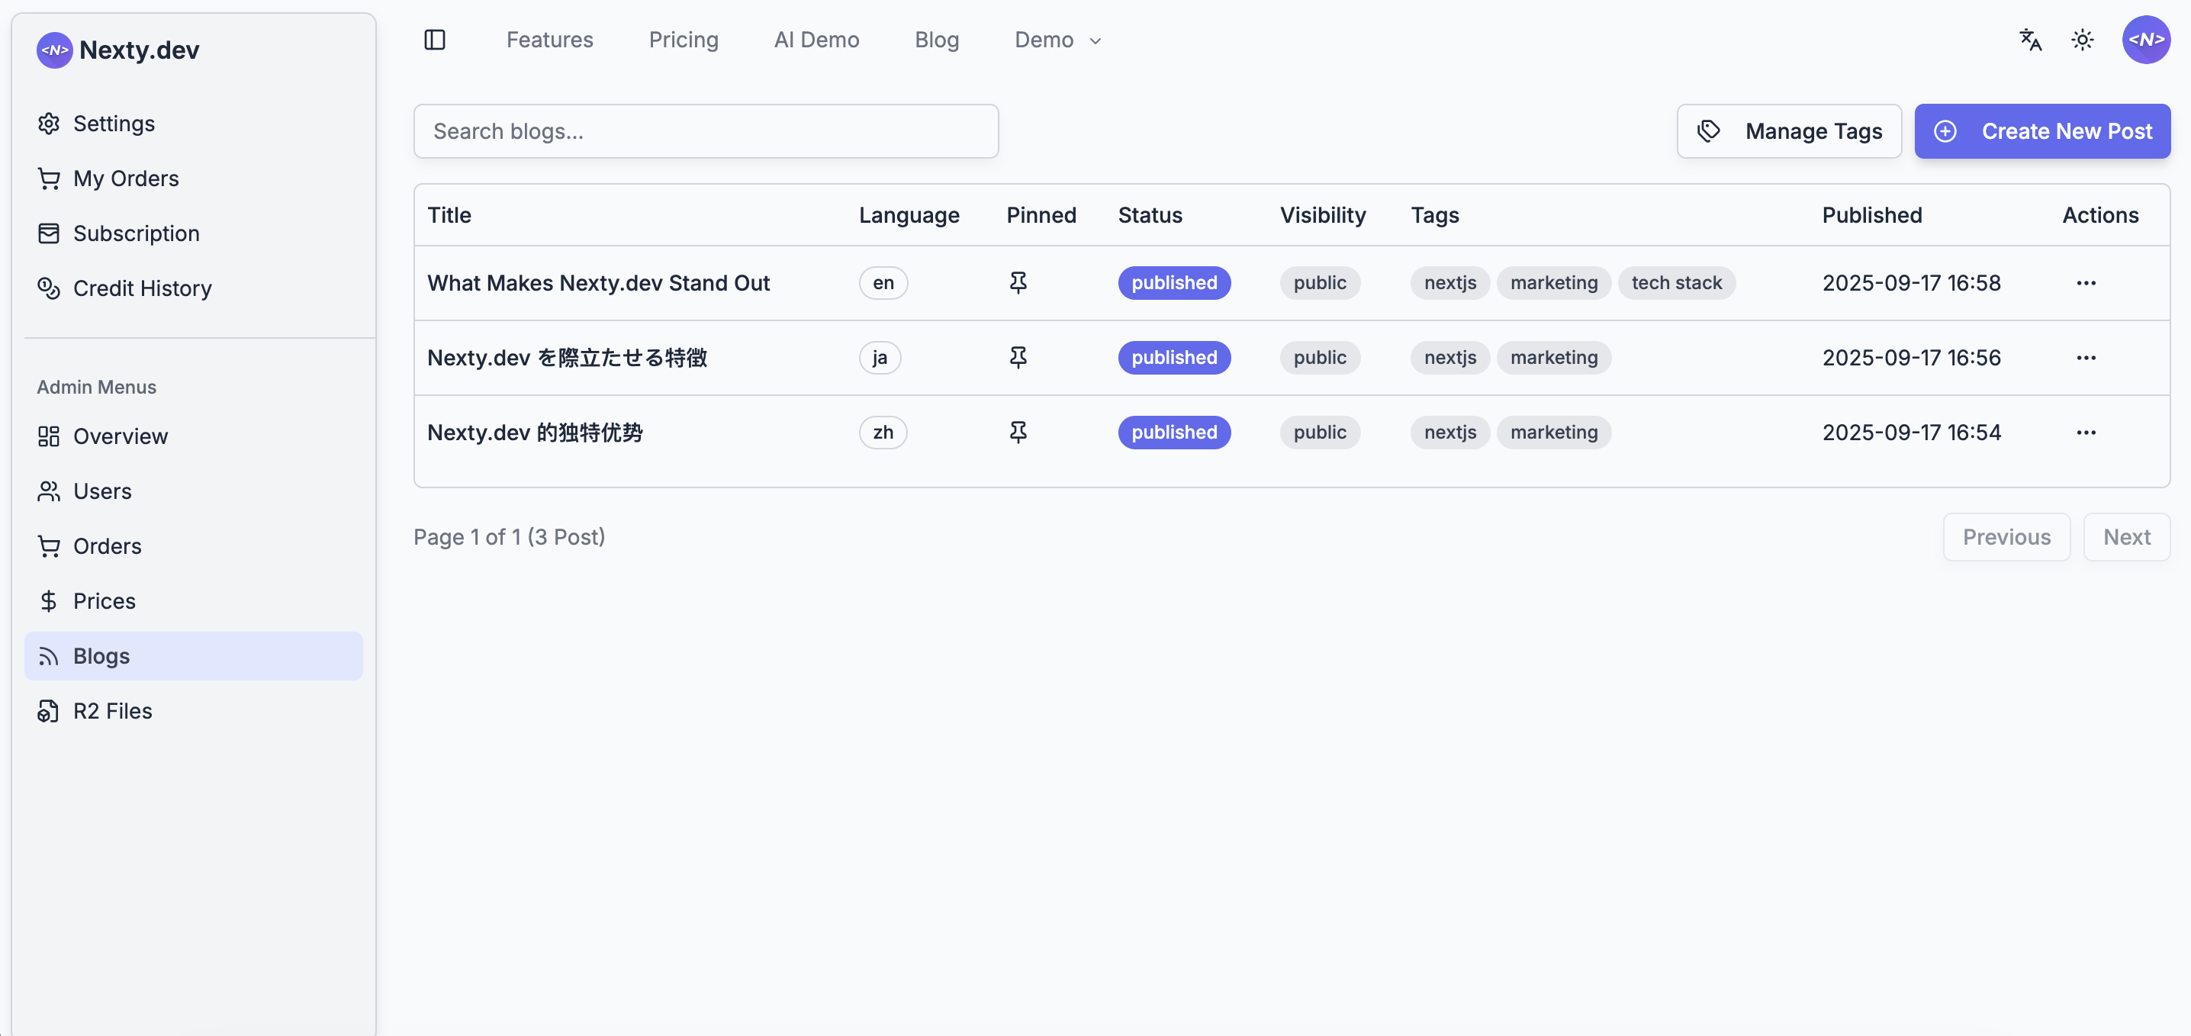
Task: Toggle pin on the Chinese post
Action: tap(1017, 432)
